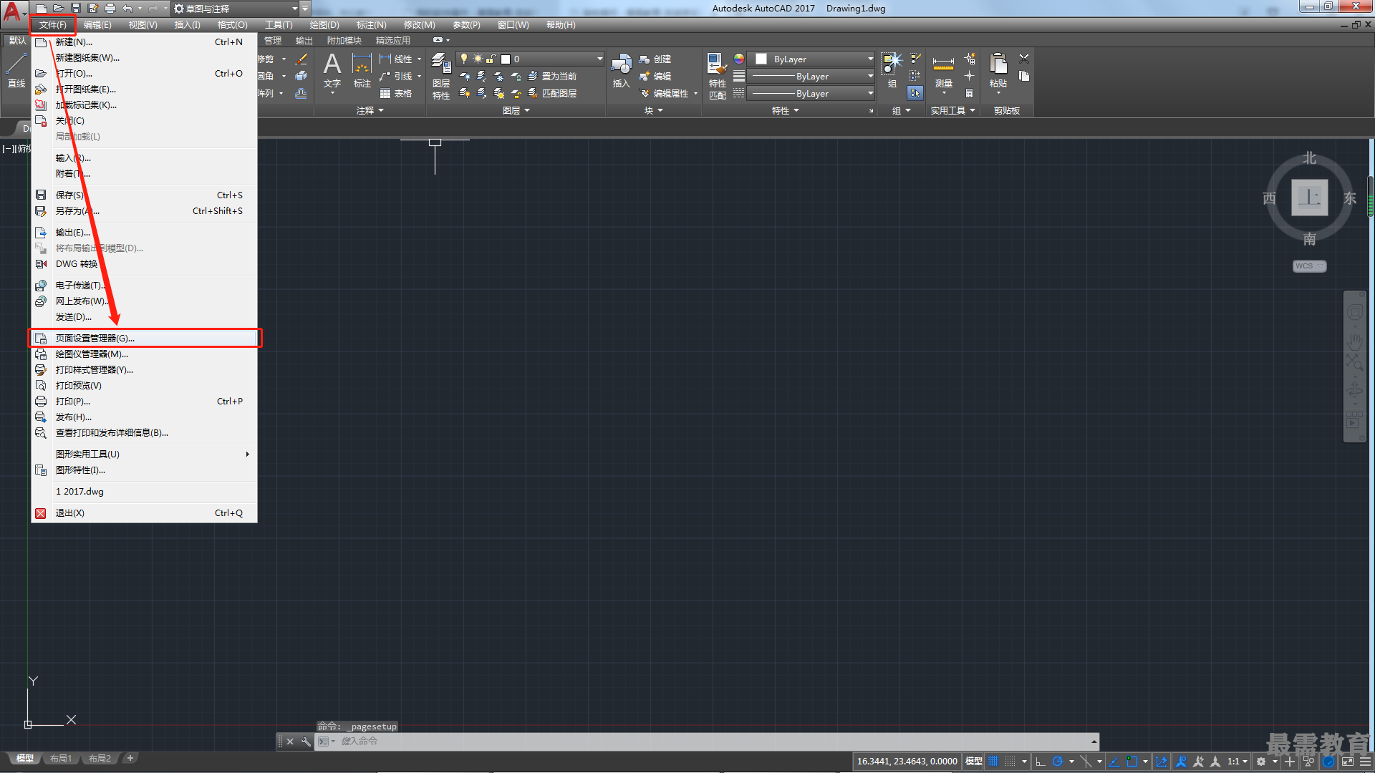Switch to 布局1 layout tab
1375x773 pixels.
(x=61, y=759)
